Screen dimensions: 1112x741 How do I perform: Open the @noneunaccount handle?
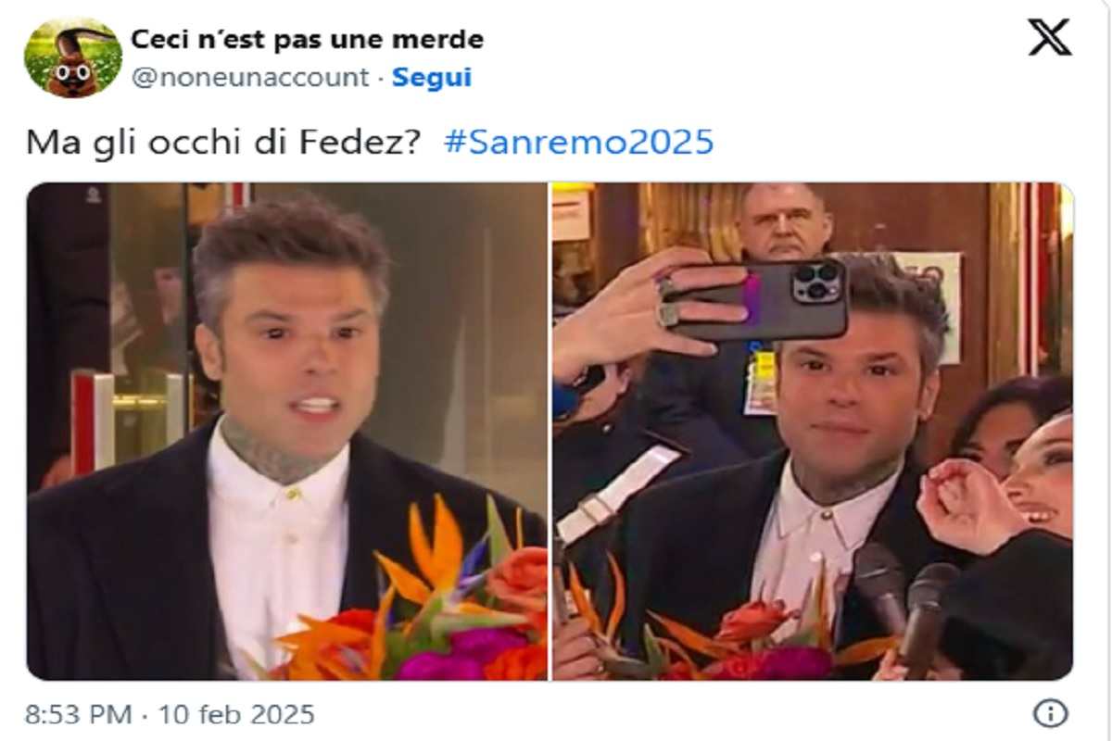pyautogui.click(x=250, y=78)
